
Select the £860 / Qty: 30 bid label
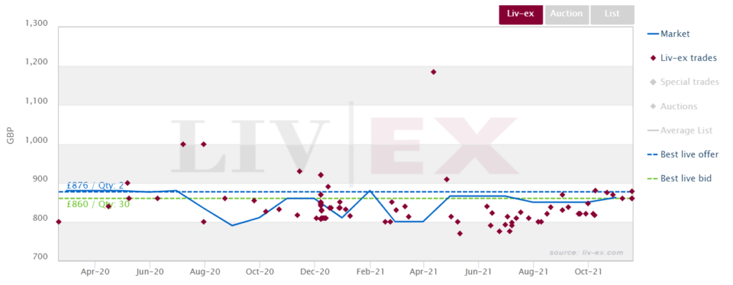click(x=98, y=204)
